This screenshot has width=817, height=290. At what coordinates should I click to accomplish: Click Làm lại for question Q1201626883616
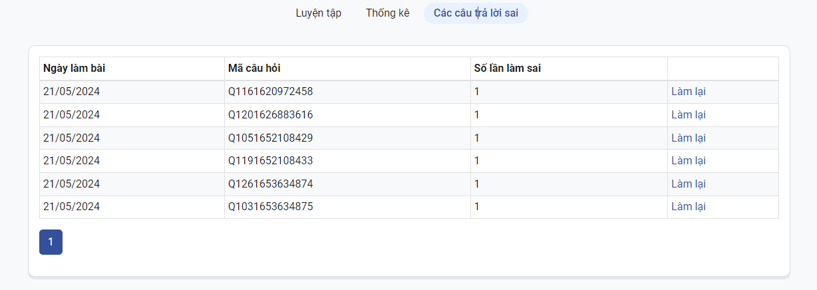[x=689, y=115]
